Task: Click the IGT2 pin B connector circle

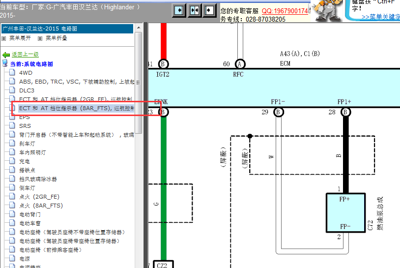Action: (163, 64)
